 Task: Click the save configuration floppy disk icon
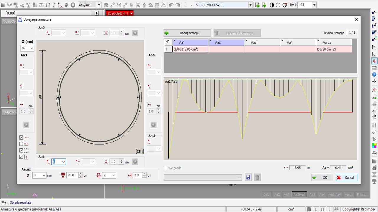pyautogui.click(x=248, y=178)
